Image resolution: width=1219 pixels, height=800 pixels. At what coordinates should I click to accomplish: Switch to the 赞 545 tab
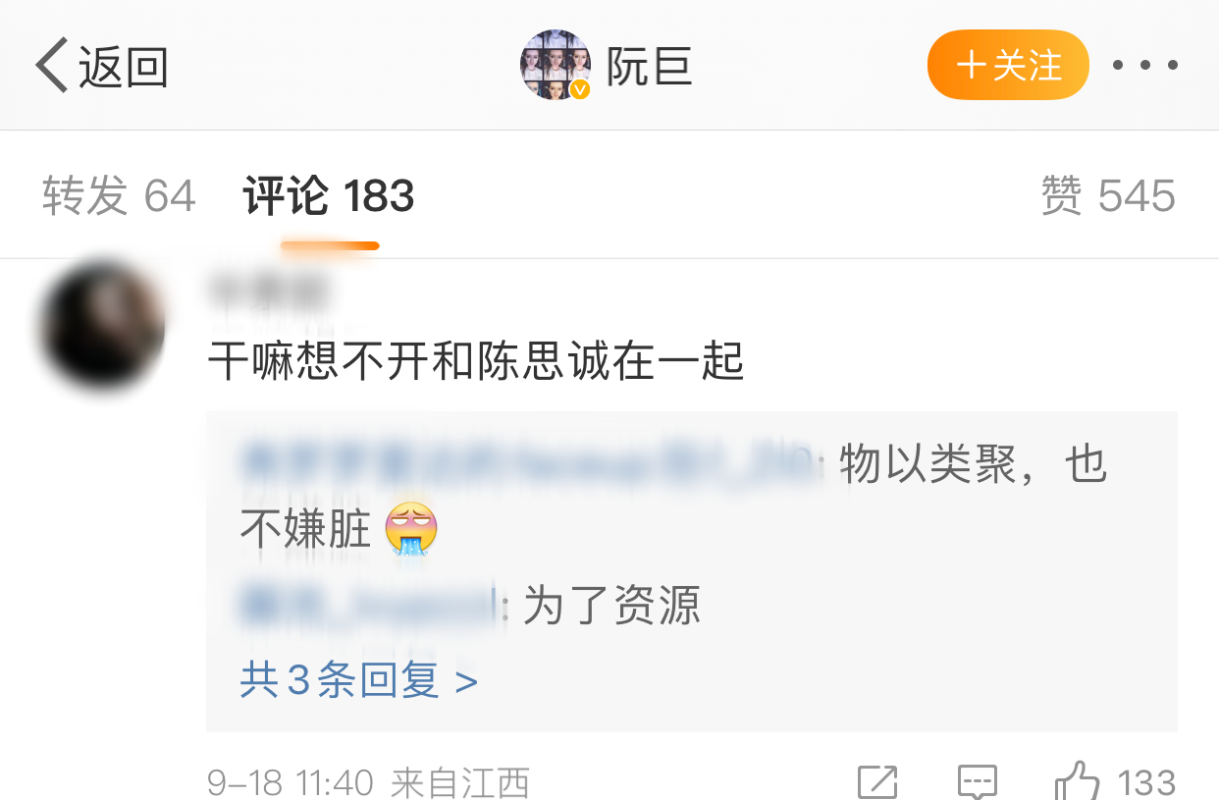click(x=1108, y=196)
